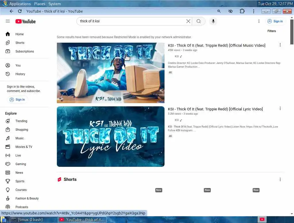Open more options for the Music Video result
The height and width of the screenshot is (223, 294).
click(x=280, y=45)
